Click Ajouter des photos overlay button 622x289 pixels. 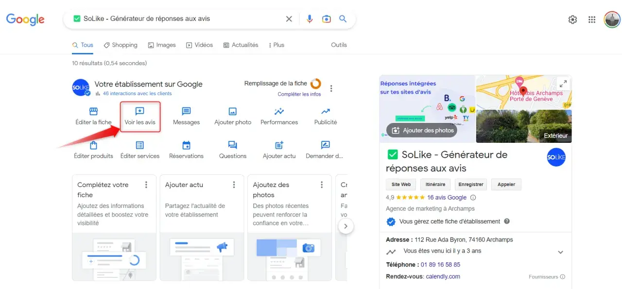[422, 130]
